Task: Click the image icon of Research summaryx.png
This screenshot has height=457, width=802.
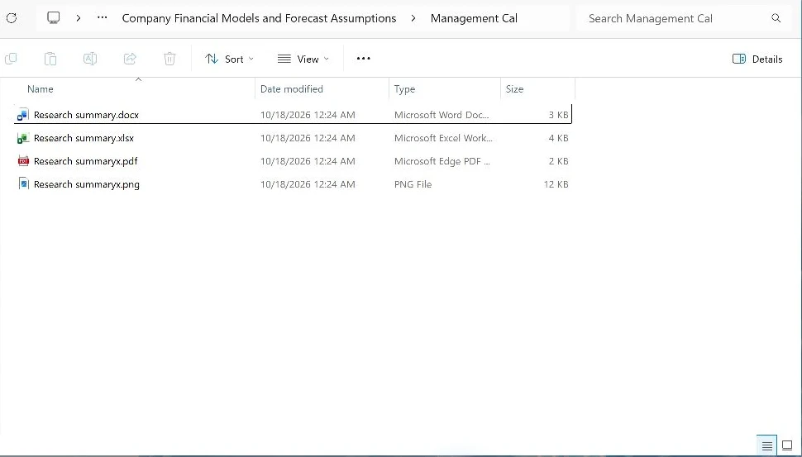Action: (23, 184)
